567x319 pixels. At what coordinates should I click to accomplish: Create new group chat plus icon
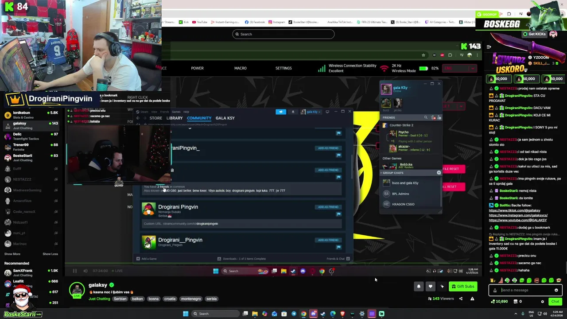[x=439, y=173]
